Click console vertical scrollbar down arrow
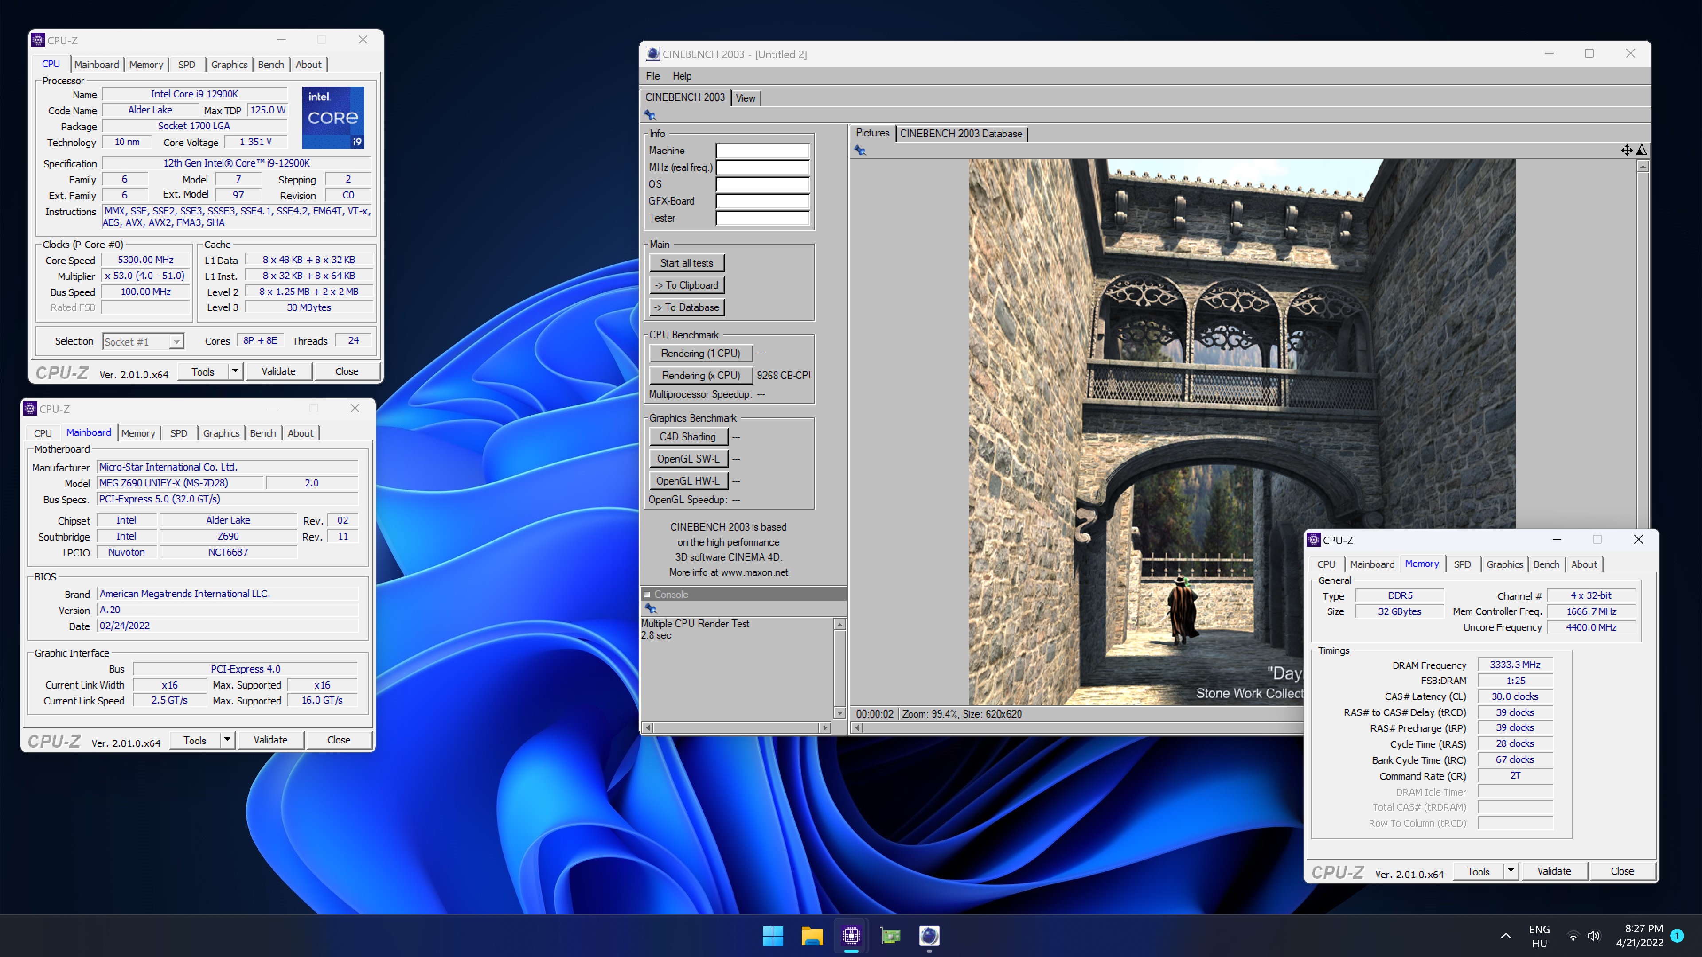Image resolution: width=1702 pixels, height=957 pixels. coord(839,712)
